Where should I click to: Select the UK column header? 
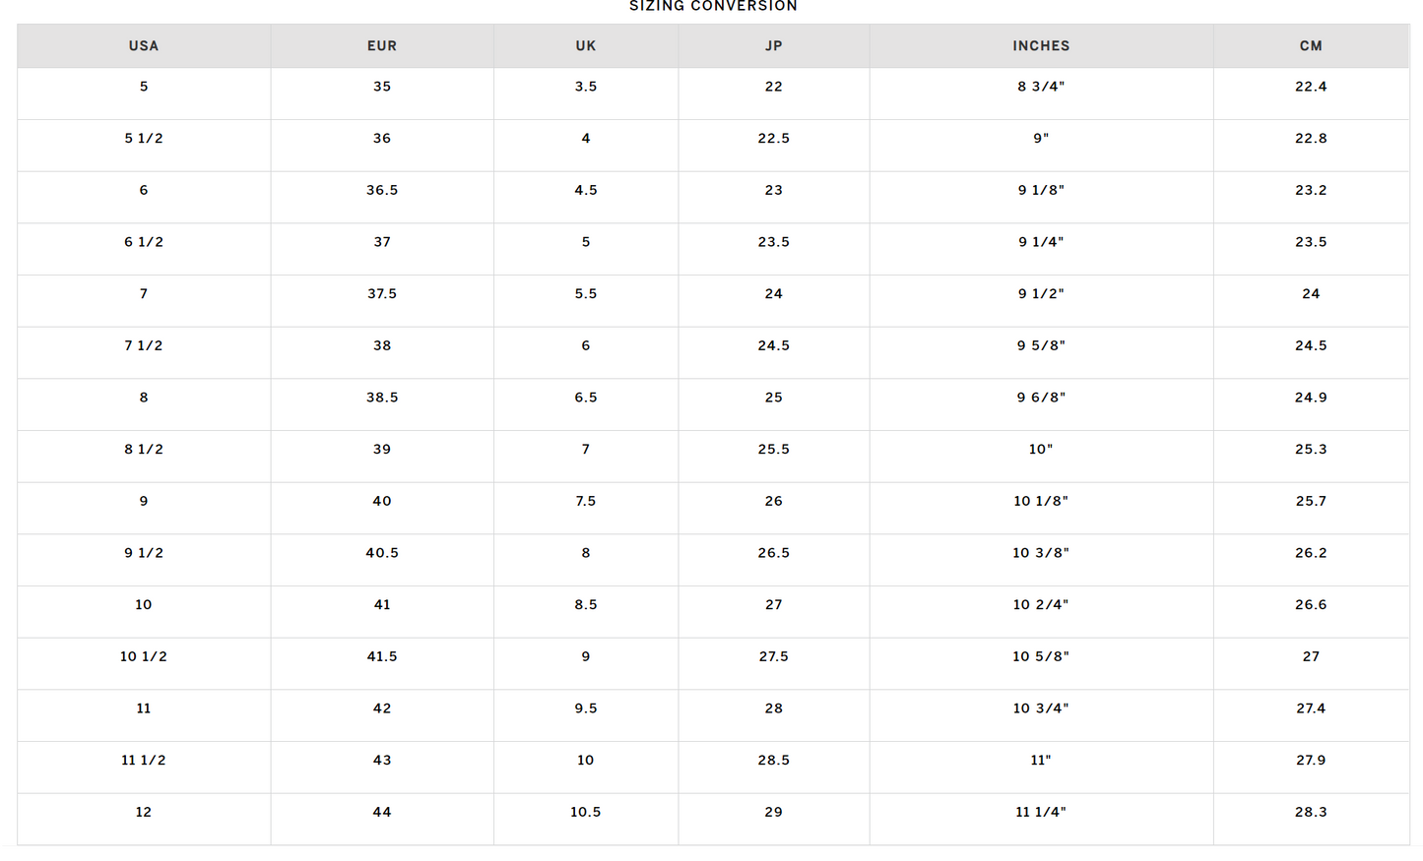tap(586, 46)
